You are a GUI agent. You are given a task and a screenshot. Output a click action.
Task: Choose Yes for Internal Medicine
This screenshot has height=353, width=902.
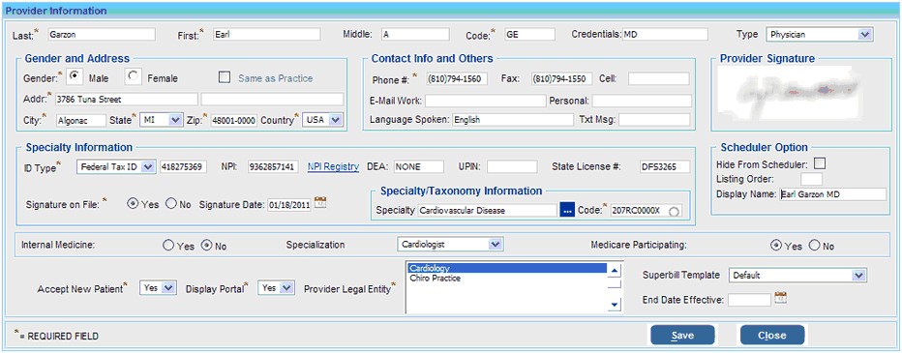(x=168, y=246)
